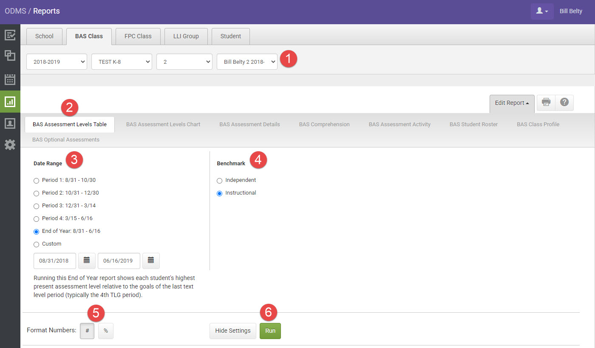The height and width of the screenshot is (348, 595).
Task: Click the 08/31/2018 start date field
Action: click(x=54, y=260)
